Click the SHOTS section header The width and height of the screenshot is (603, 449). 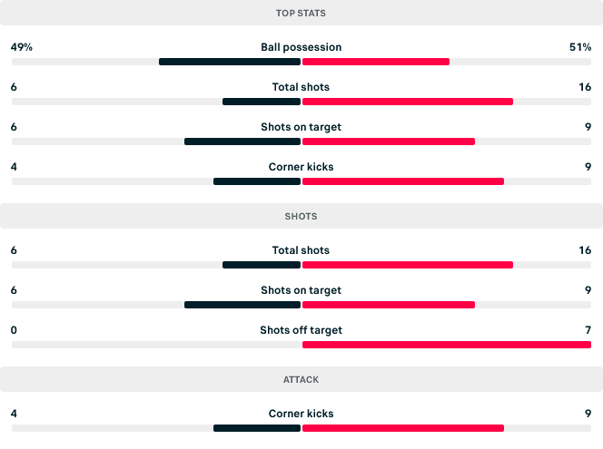pyautogui.click(x=301, y=217)
